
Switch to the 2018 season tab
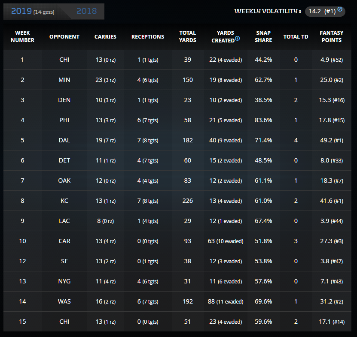(x=86, y=11)
